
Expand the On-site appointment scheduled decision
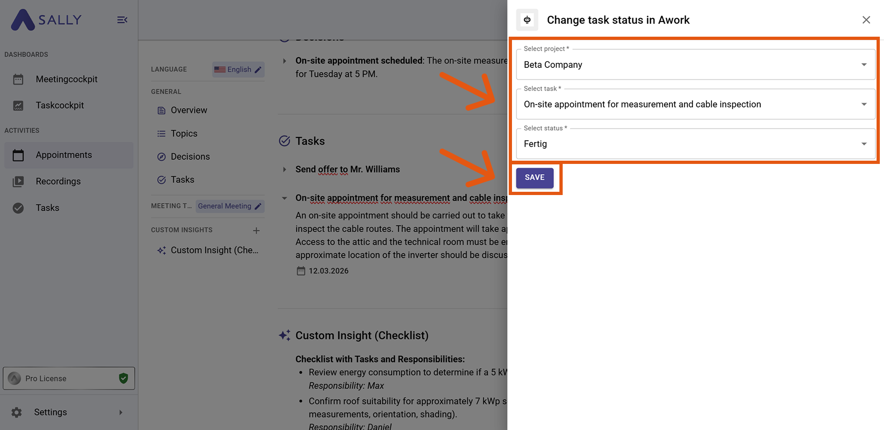click(285, 61)
